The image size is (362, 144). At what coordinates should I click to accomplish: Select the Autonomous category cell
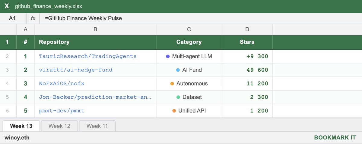pos(189,83)
